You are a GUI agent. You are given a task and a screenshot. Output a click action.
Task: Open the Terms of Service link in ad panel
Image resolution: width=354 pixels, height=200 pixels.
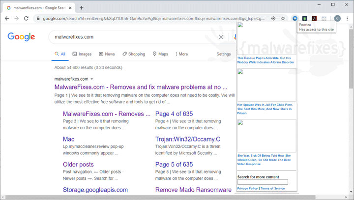point(272,189)
